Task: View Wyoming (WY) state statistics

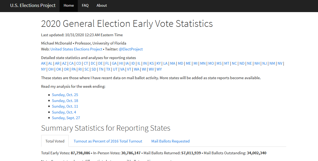Action: [159, 69]
